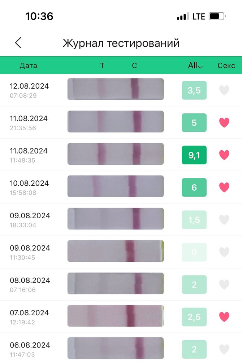Tap the back arrow icon
Screen dimensions: 242x362
(x=18, y=43)
